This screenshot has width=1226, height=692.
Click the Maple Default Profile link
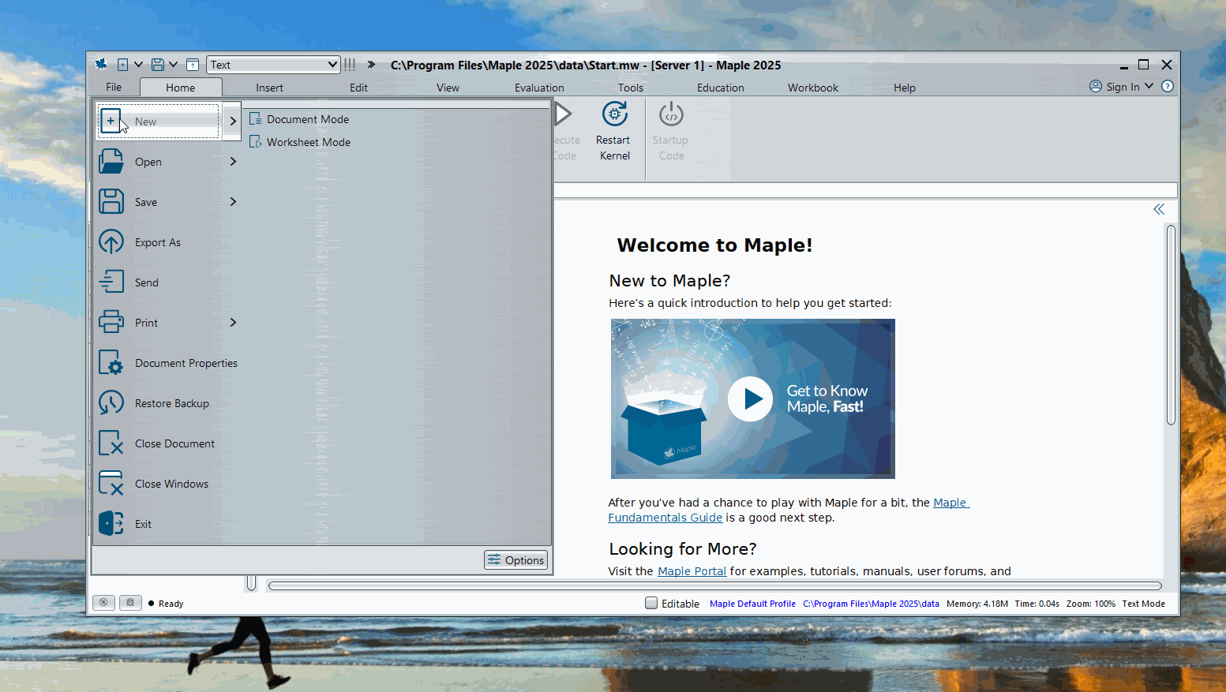752,604
